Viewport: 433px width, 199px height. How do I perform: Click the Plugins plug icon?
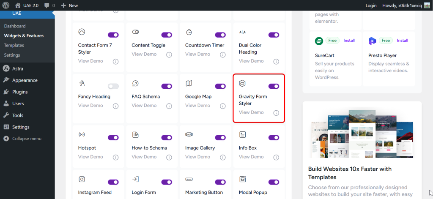pyautogui.click(x=6, y=92)
